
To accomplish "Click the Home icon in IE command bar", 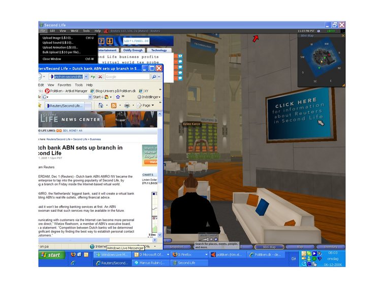I will [x=101, y=105].
